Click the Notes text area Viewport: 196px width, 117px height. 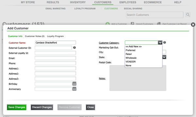138,78
